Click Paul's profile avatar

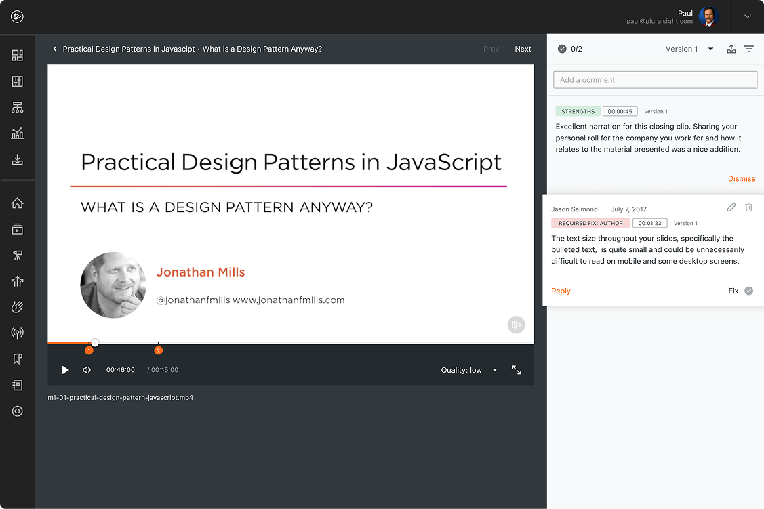click(x=708, y=17)
